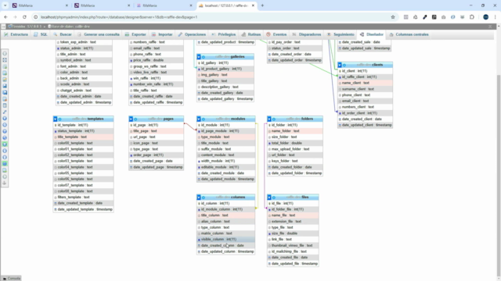Click page settings icon on breadcrumb bar

coord(491,27)
